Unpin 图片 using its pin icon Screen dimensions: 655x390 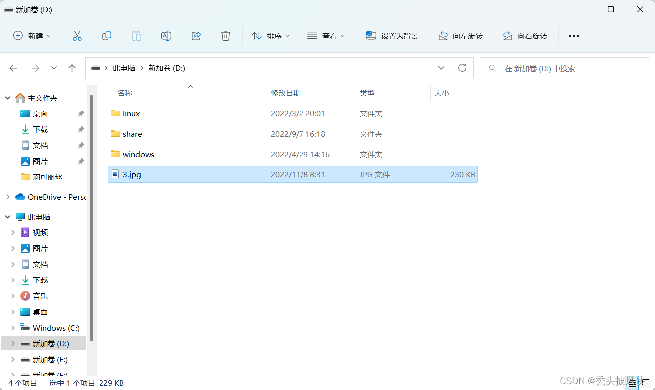click(x=81, y=162)
